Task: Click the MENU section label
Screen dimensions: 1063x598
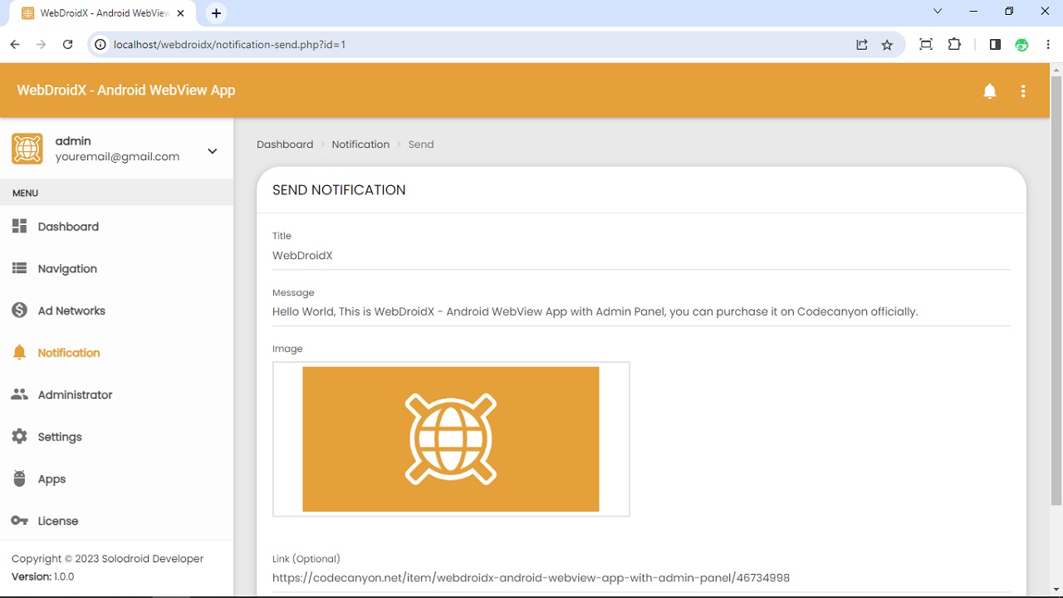Action: pos(25,193)
